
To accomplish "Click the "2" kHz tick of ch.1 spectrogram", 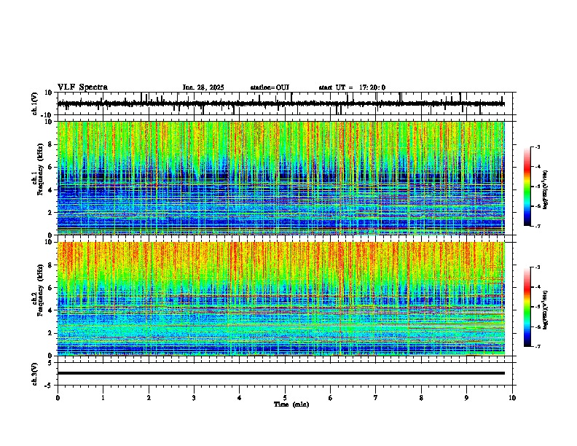I will tap(51, 212).
